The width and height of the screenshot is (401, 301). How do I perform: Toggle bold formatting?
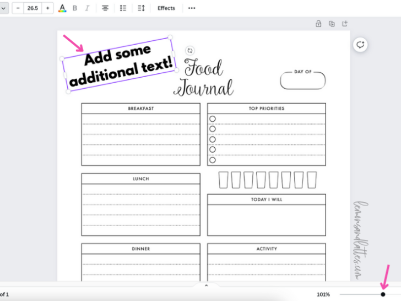click(75, 8)
